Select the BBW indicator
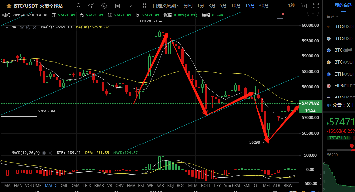Image resolution: width=355 pixels, height=192 pixels. pos(288,186)
